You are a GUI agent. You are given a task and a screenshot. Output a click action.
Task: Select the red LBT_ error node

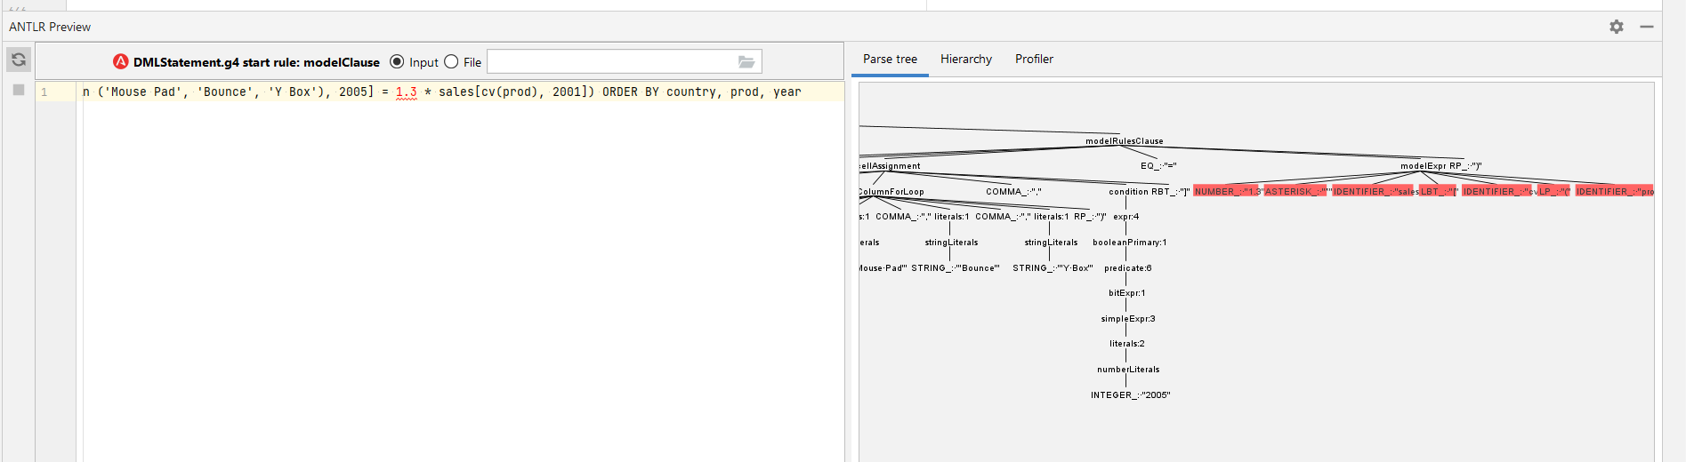coord(1438,191)
